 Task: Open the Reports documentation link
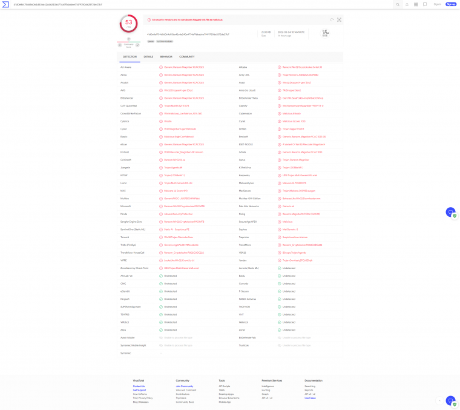(309, 391)
